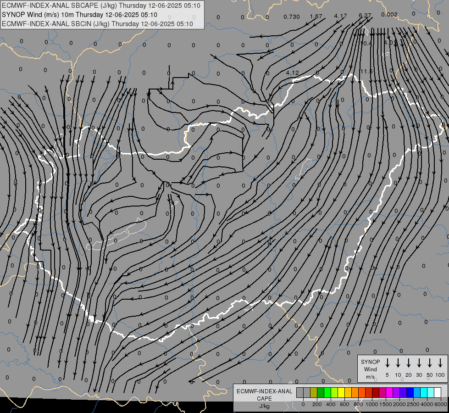Click the 4.12 value on the map

click(x=292, y=73)
